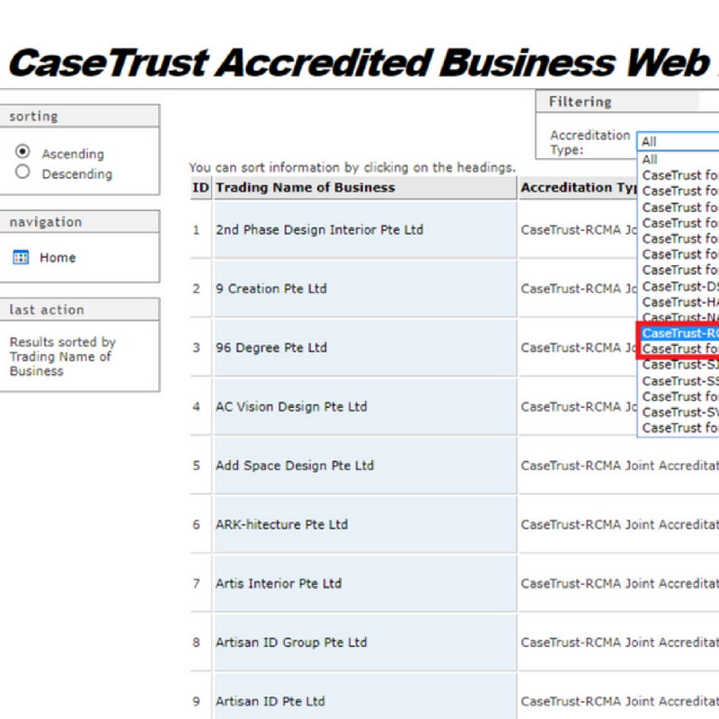The image size is (719, 719).
Task: Click 'ARK-hitecture Pte Ltd' row name
Action: pyautogui.click(x=281, y=525)
